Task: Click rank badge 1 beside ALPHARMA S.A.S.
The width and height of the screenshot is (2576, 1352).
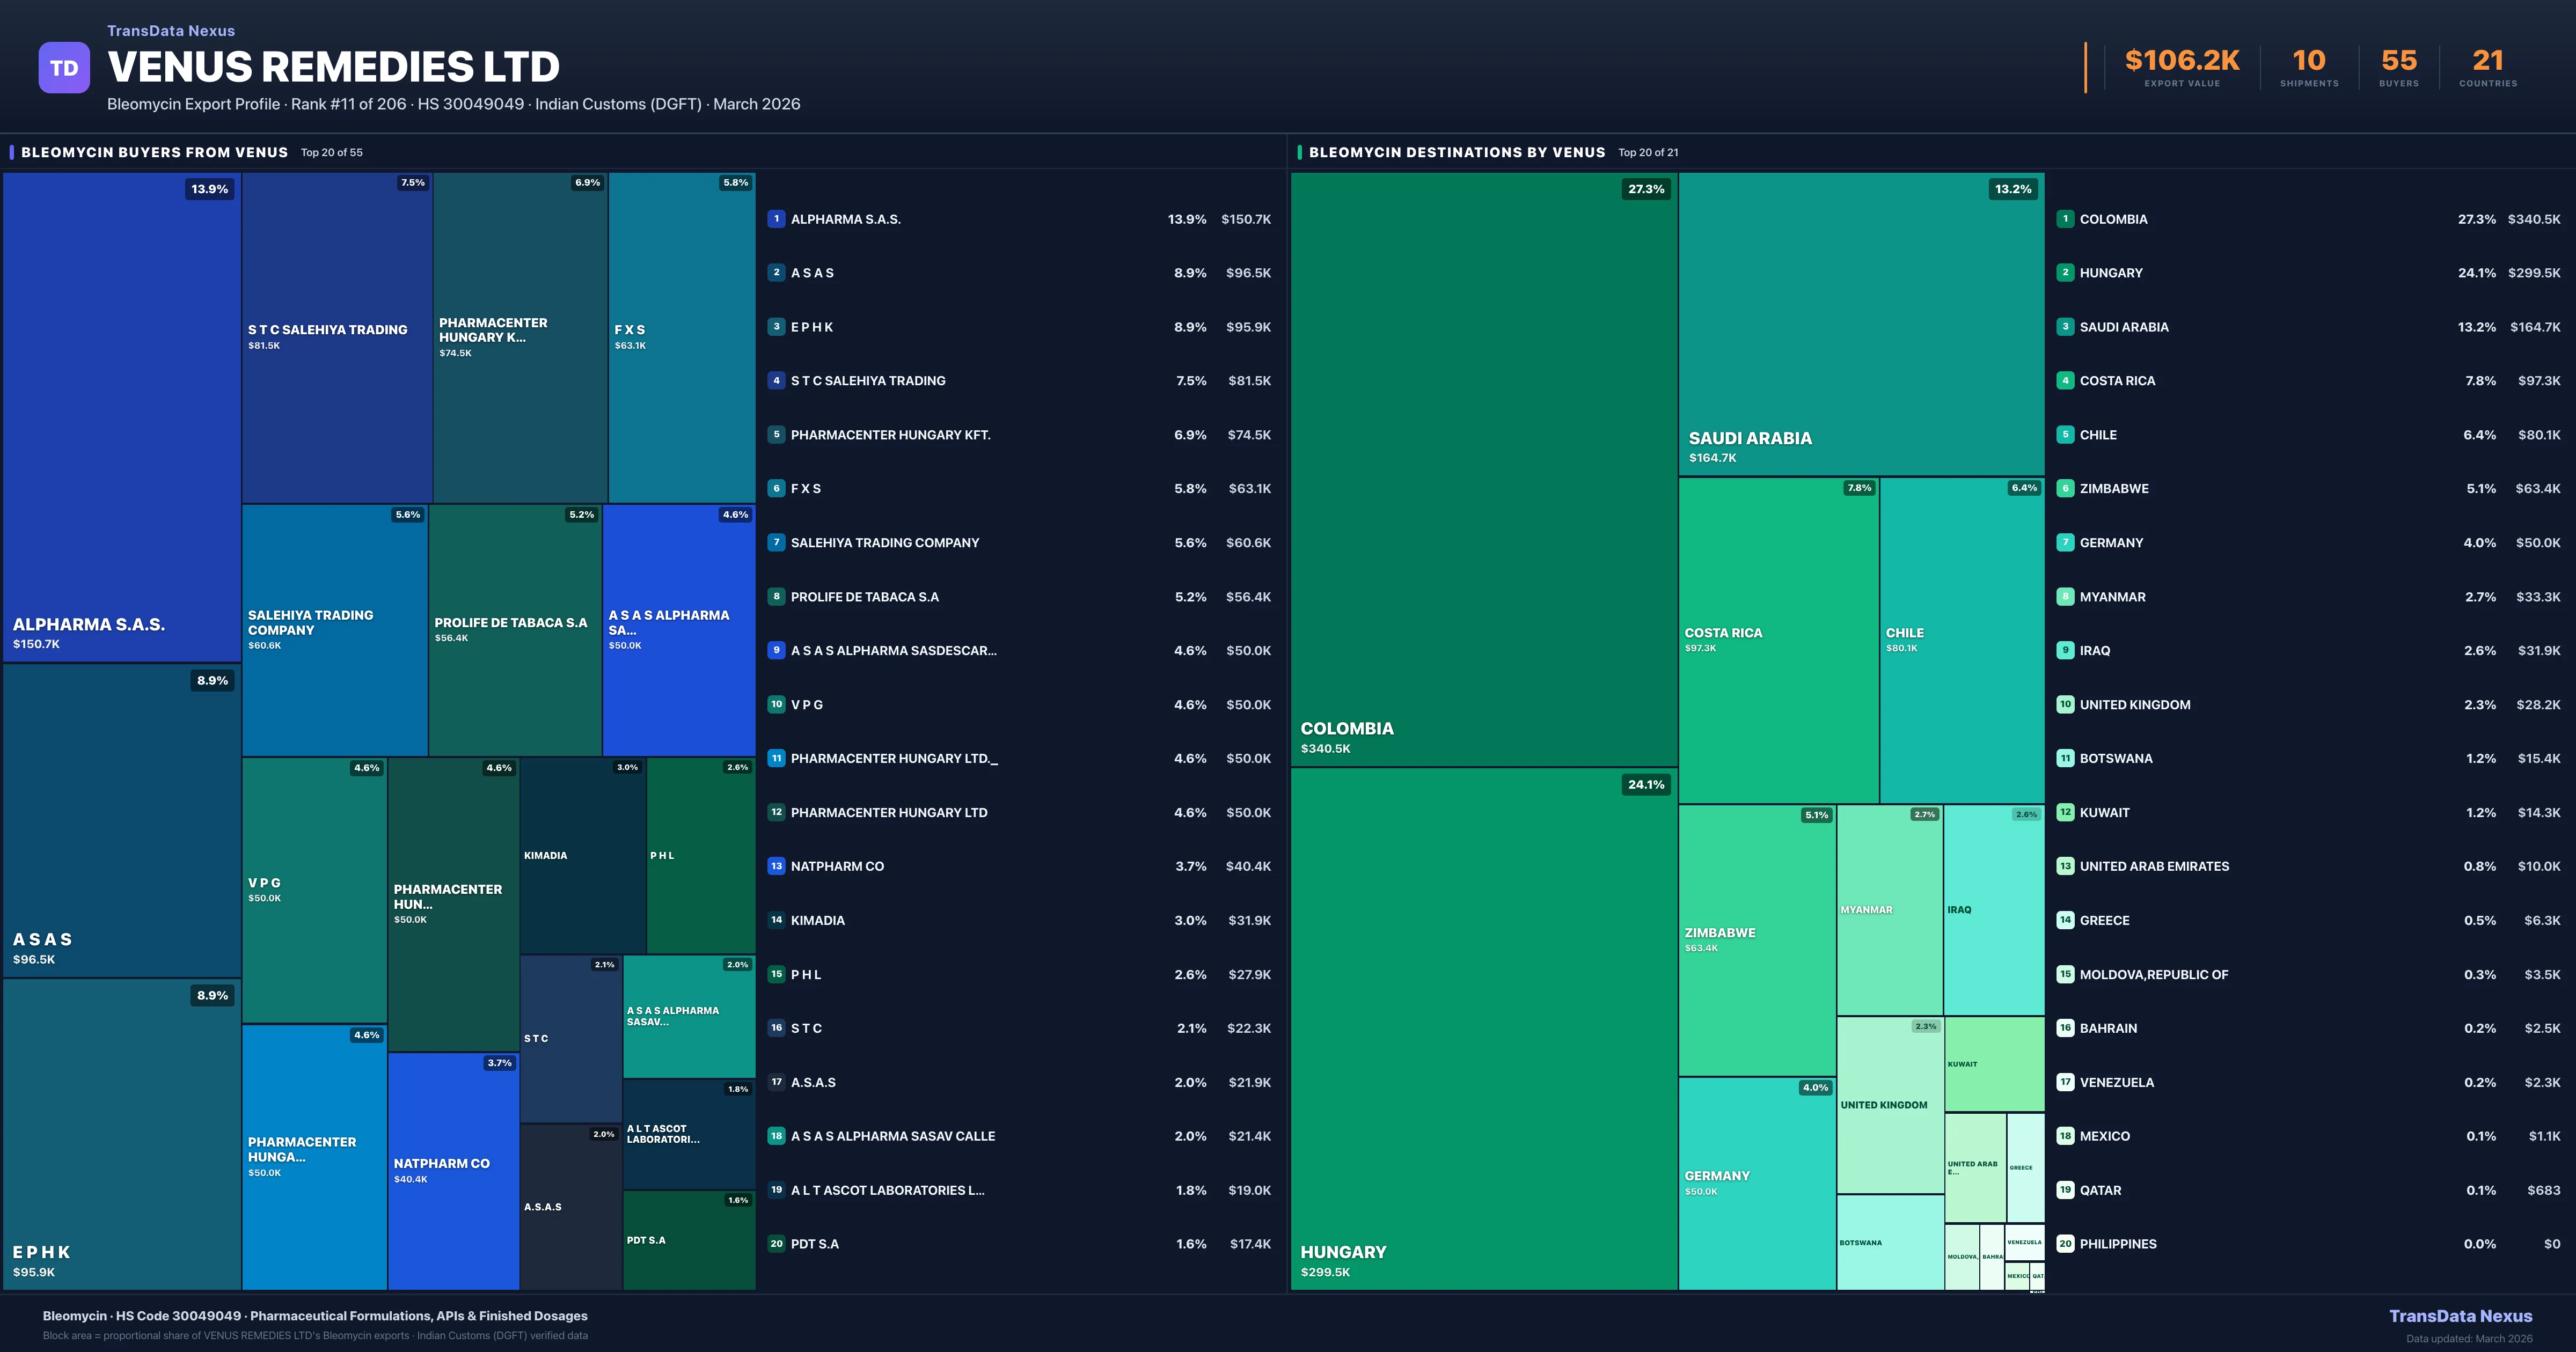Action: click(x=776, y=219)
